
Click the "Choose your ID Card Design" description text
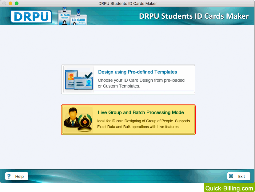tap(141, 83)
